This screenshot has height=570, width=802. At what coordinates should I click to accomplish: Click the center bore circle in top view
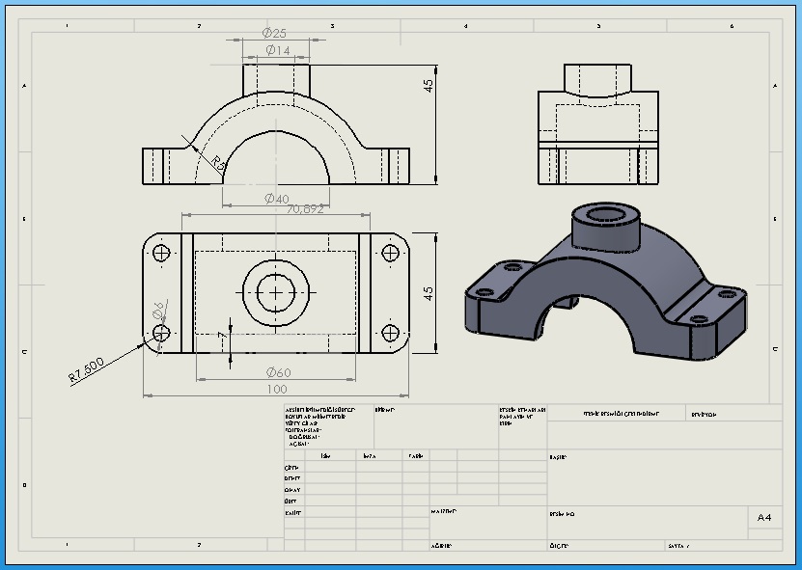(x=277, y=292)
